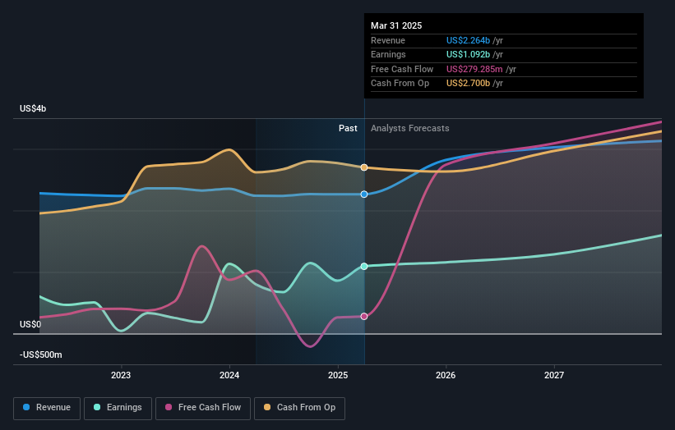Click the Earnings row label in tooltip

pos(388,54)
